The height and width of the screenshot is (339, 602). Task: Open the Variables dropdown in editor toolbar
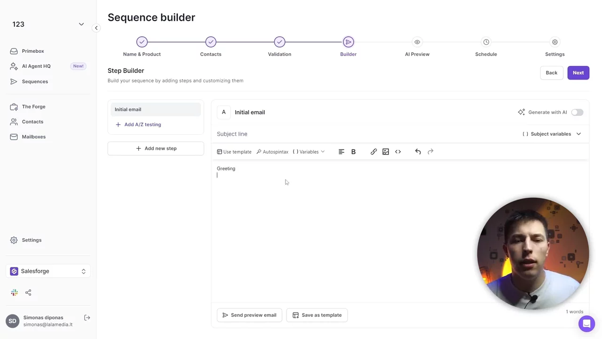(x=309, y=152)
